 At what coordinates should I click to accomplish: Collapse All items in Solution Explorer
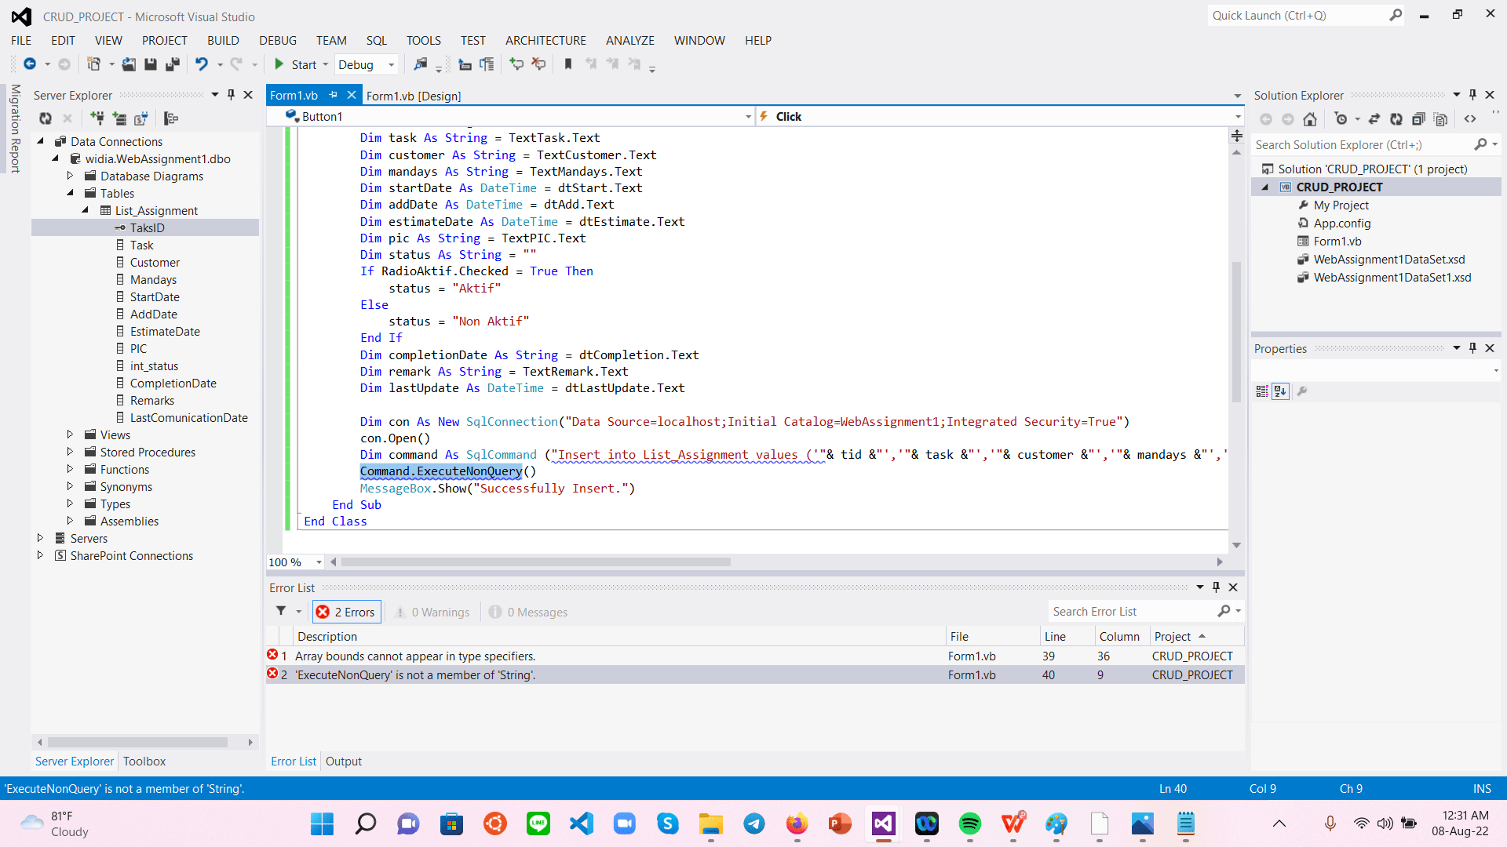click(x=1418, y=118)
